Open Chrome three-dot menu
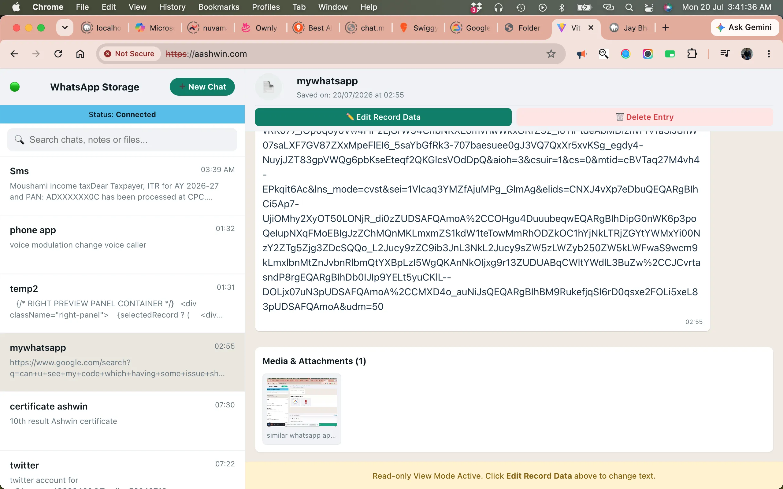Screen dimensions: 783x489 [x=769, y=54]
